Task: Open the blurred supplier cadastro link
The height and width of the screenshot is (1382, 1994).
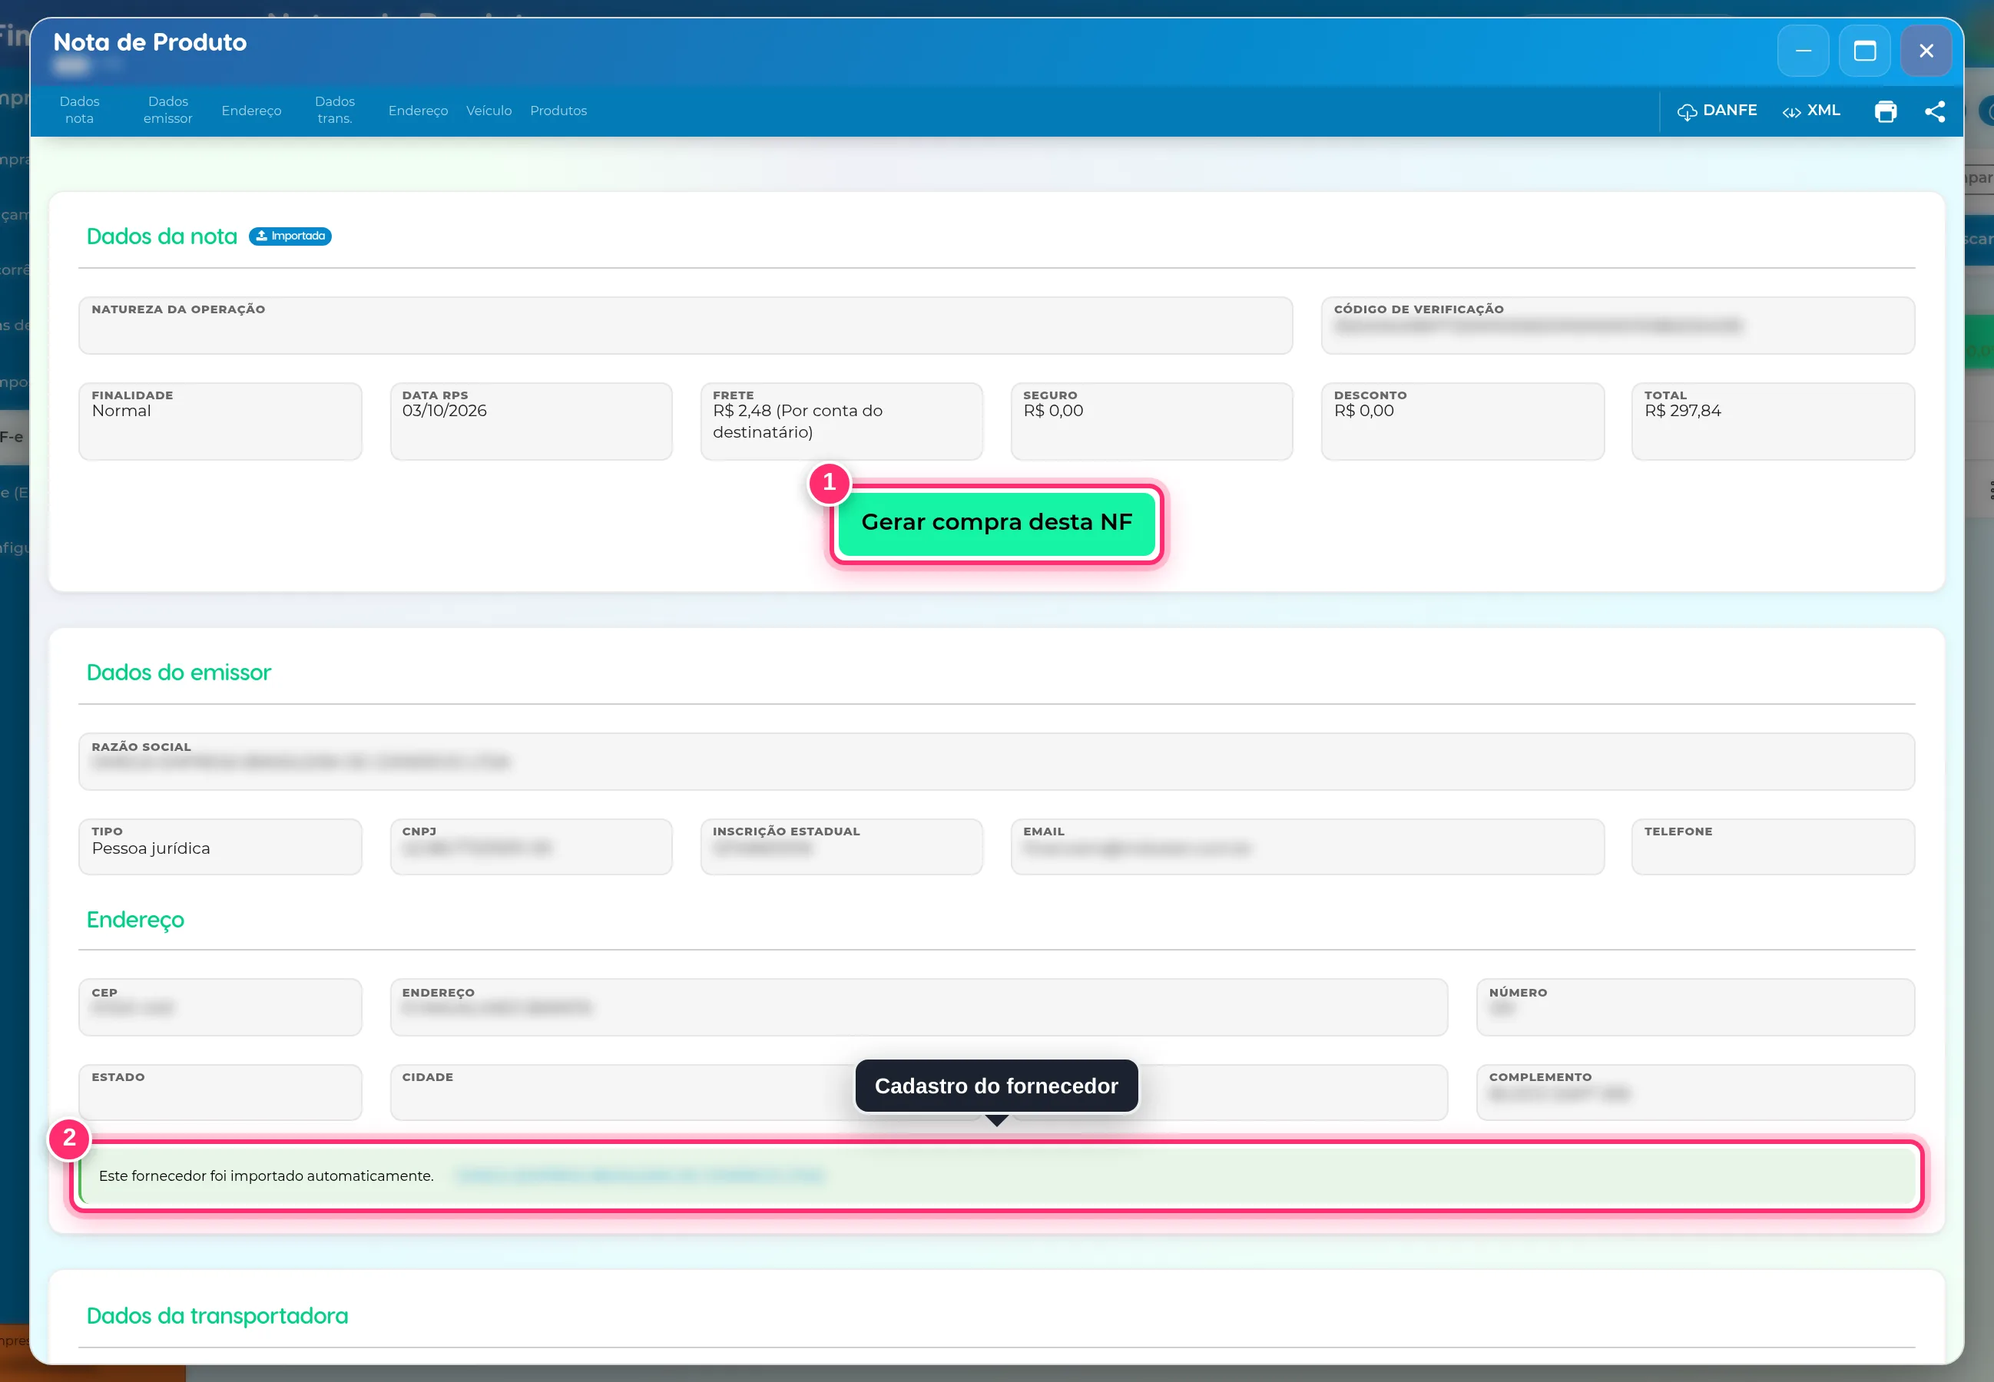Action: pyautogui.click(x=639, y=1176)
